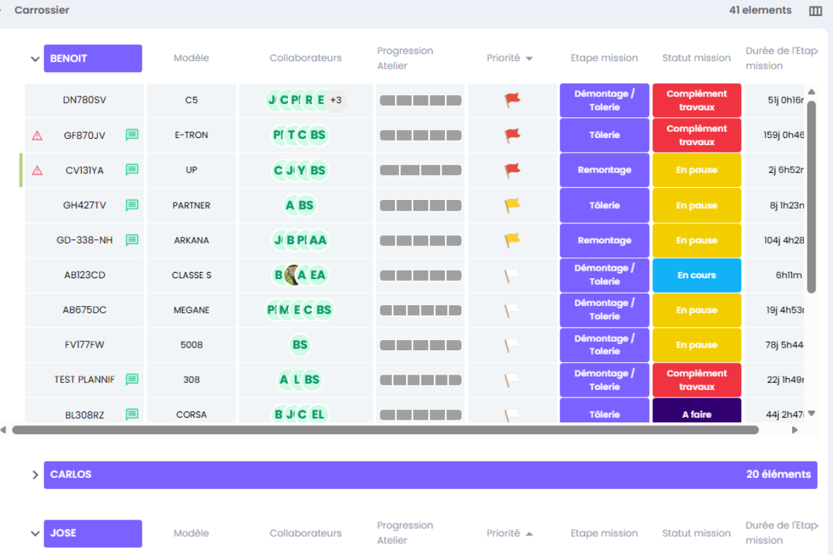Expand the CARLOS group
This screenshot has height=555, width=833.
point(35,475)
